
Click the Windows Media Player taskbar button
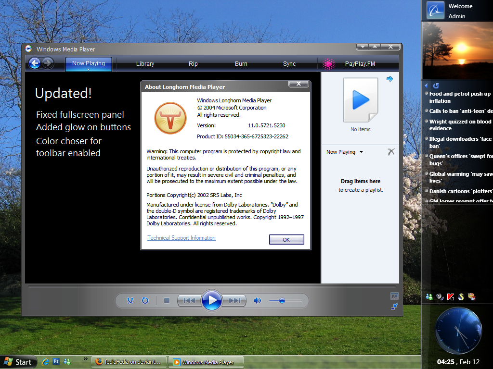(x=206, y=362)
